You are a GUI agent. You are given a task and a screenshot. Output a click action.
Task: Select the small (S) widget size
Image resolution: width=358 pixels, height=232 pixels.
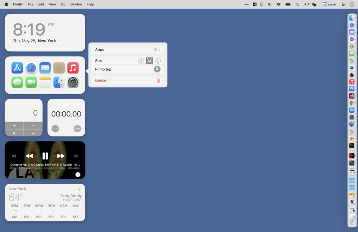pos(141,61)
